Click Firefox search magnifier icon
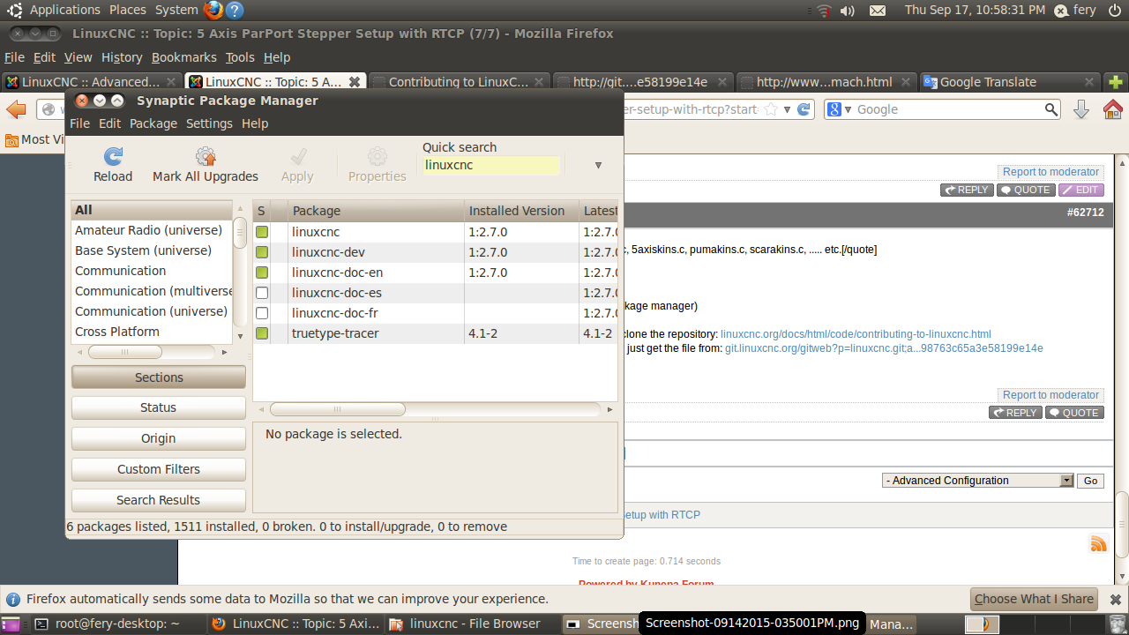This screenshot has width=1129, height=635. 1051,109
